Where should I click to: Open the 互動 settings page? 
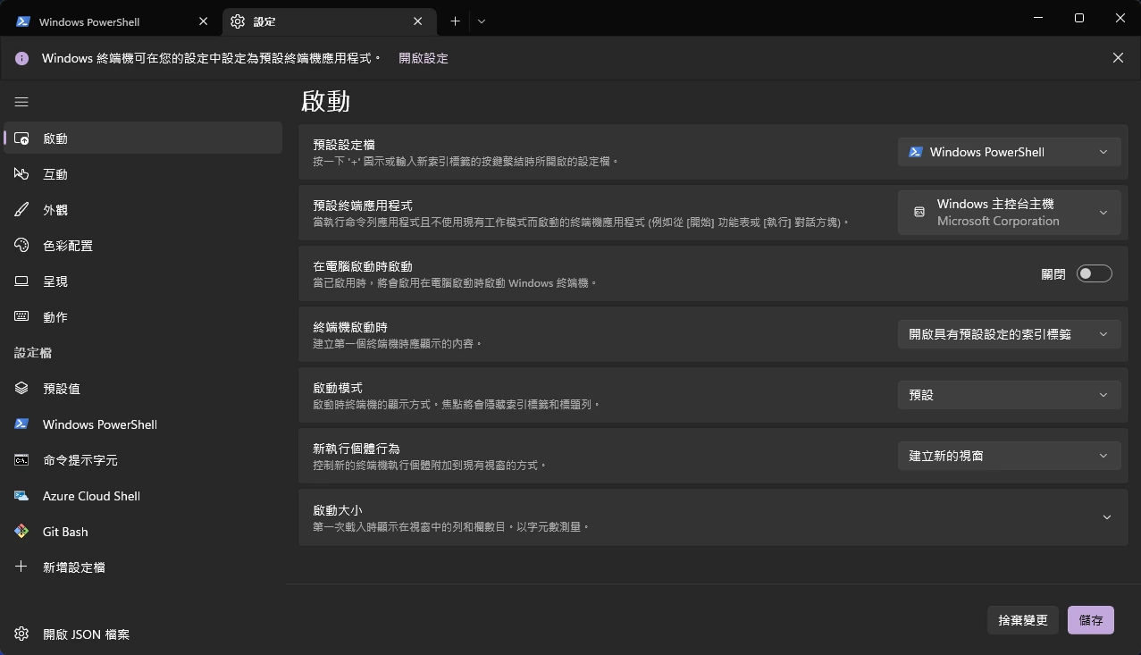pos(55,174)
